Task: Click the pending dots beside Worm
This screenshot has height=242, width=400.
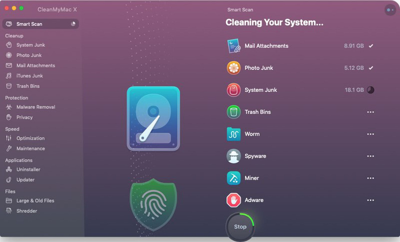Action: 371,134
